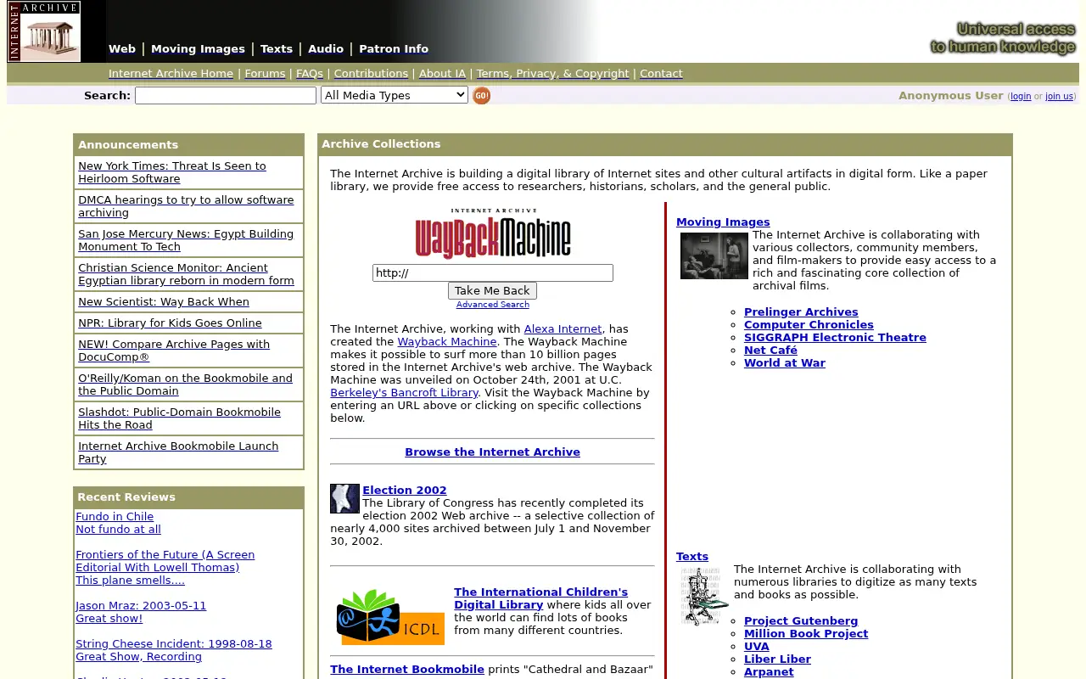Click the Wayback Machine text link

coord(447,342)
